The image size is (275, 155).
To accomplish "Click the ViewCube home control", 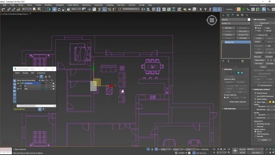I will (x=212, y=20).
